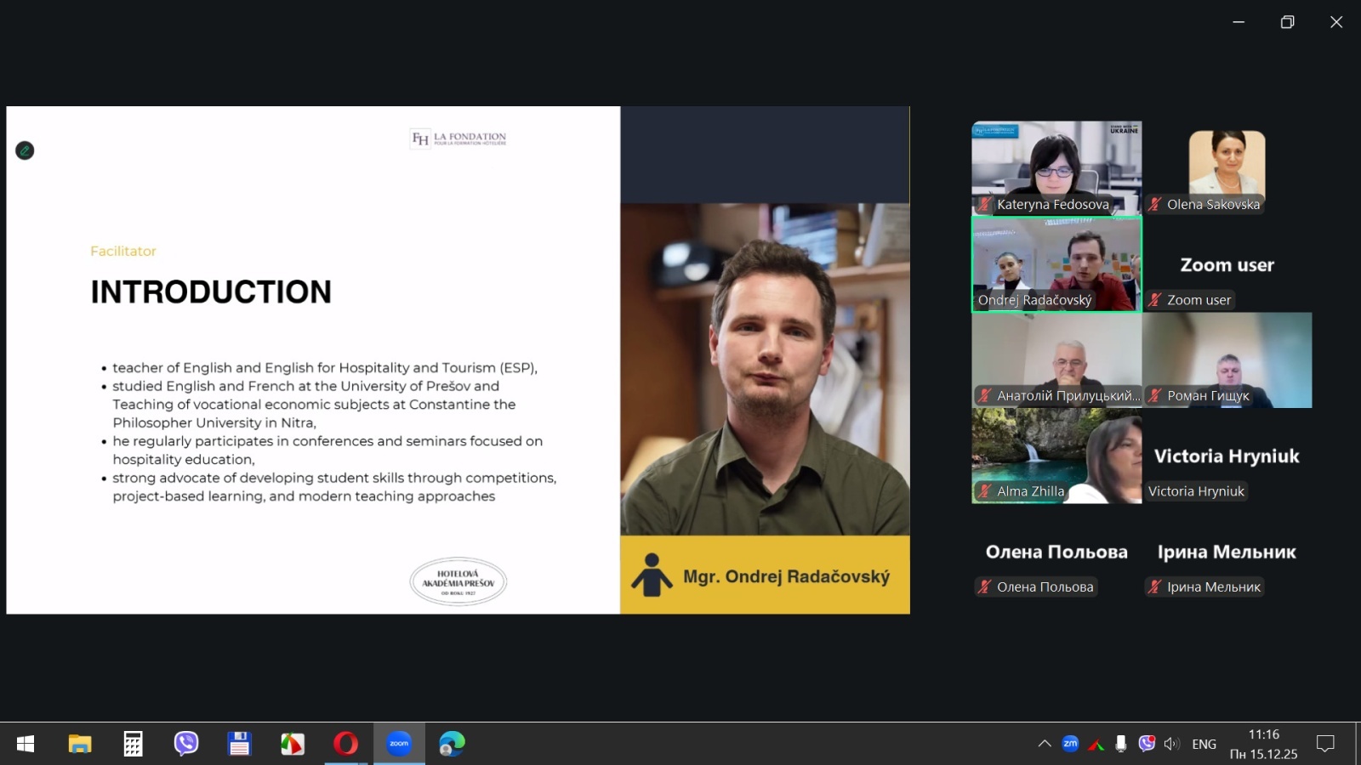Screen dimensions: 1361x765
Task: Open the ENG language input switcher
Action: 1204,744
